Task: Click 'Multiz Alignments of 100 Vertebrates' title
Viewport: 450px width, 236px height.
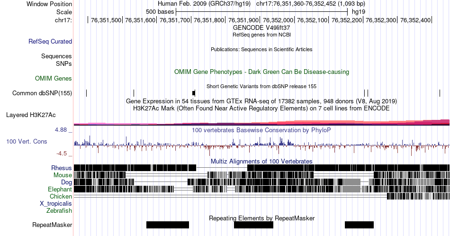Action: [x=261, y=161]
